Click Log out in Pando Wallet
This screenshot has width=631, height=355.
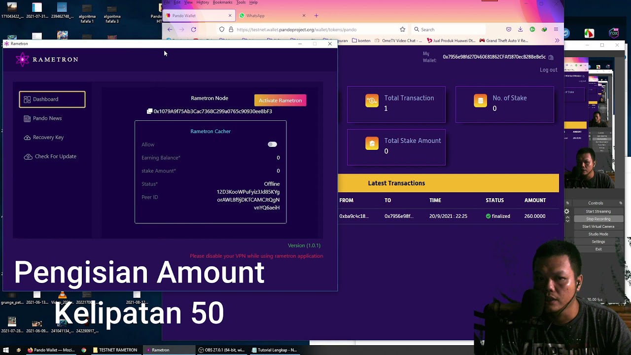(548, 70)
